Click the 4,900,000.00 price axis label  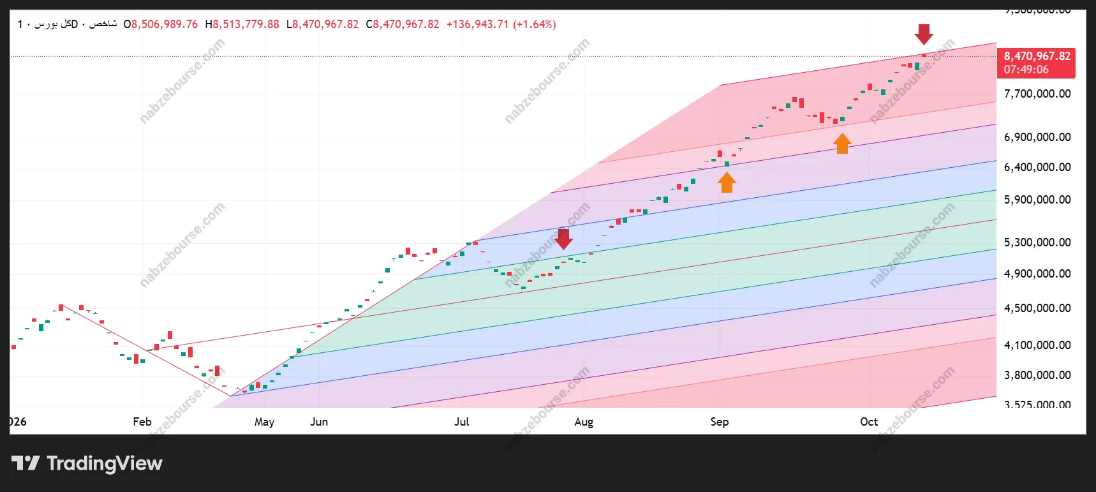(1037, 274)
